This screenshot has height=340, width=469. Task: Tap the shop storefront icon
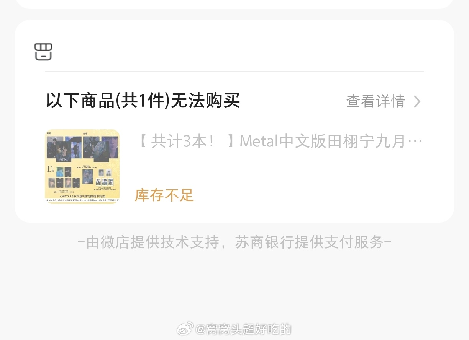pos(43,52)
